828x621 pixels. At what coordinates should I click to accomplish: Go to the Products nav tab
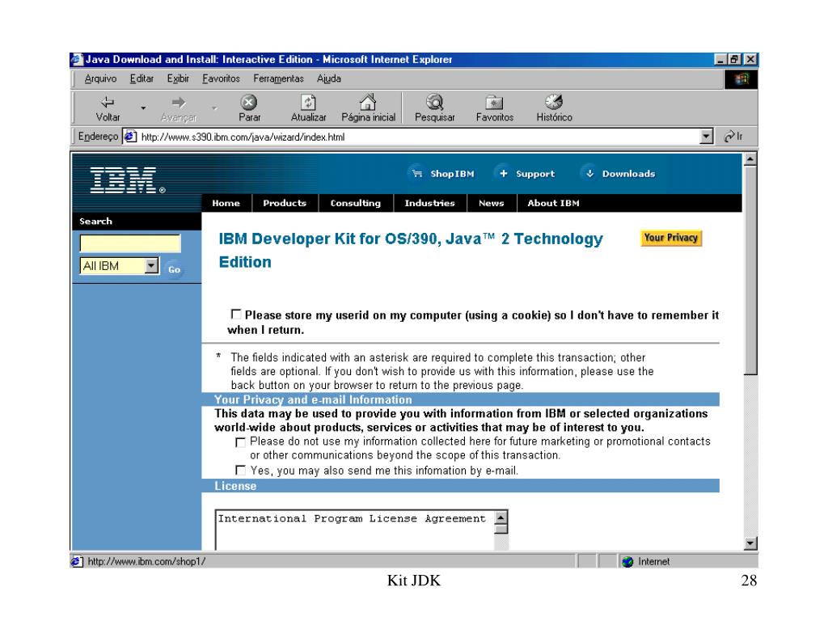(x=285, y=203)
